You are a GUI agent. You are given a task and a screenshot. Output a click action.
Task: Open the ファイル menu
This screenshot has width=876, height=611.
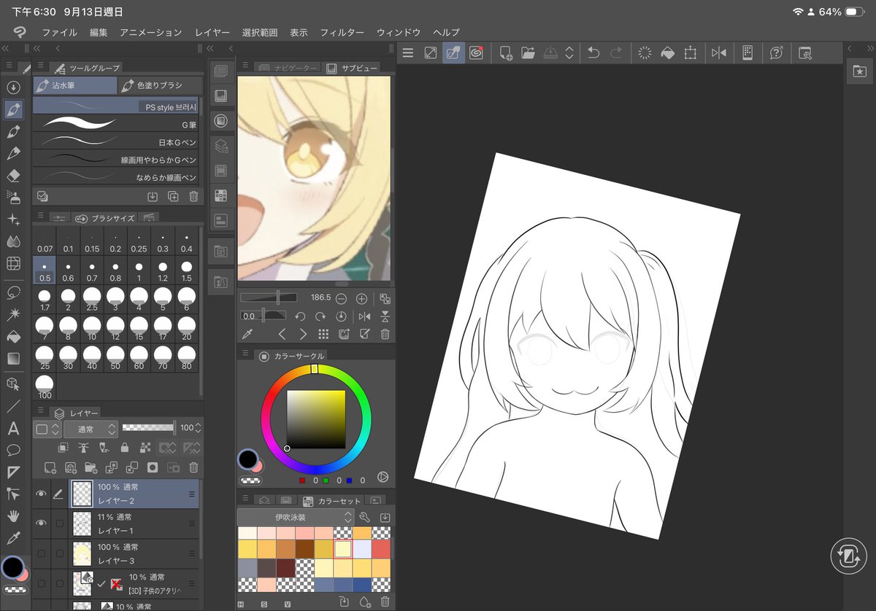pyautogui.click(x=59, y=33)
